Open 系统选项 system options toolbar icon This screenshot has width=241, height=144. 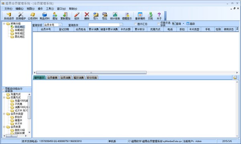(x=9, y=16)
